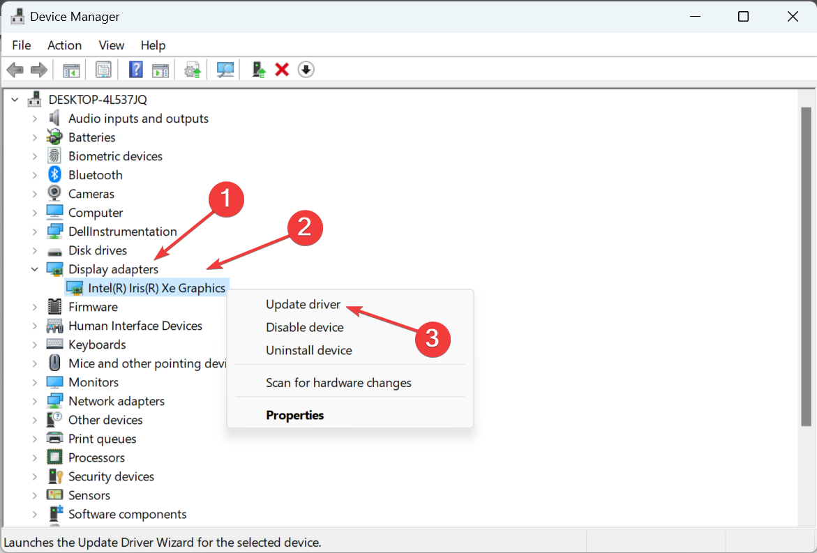Viewport: 817px width, 553px height.
Task: Open the Properties sheet toolbar icon
Action: click(103, 70)
